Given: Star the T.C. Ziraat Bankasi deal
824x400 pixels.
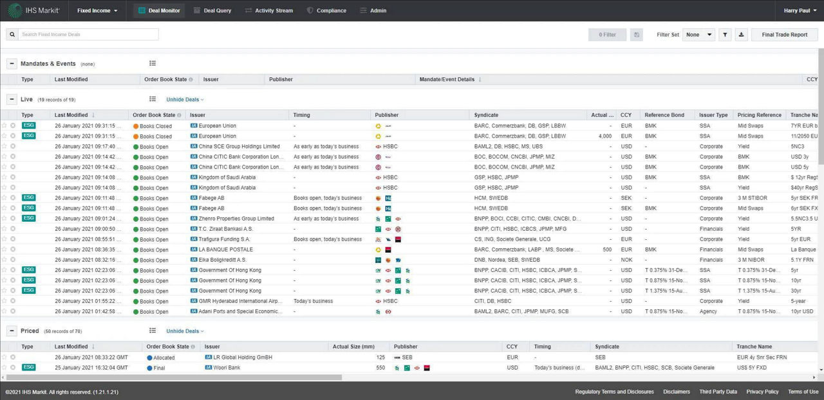Looking at the screenshot, I should [x=5, y=229].
